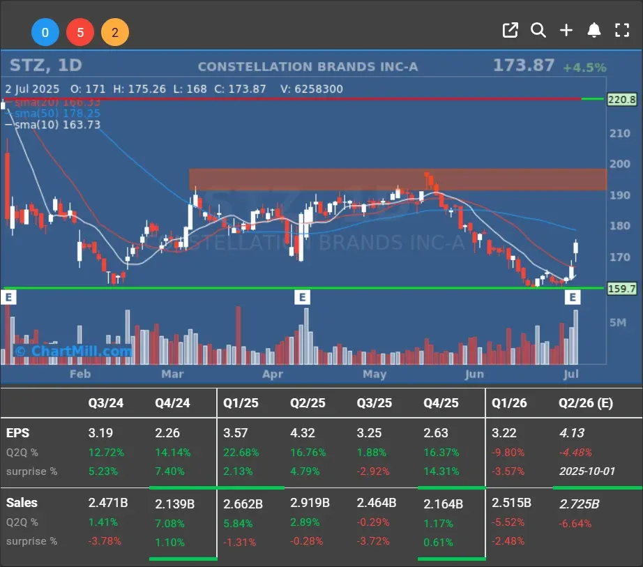Screen dimensions: 643x567
Task: Click estimated EPS 4.13
Action: (x=572, y=433)
